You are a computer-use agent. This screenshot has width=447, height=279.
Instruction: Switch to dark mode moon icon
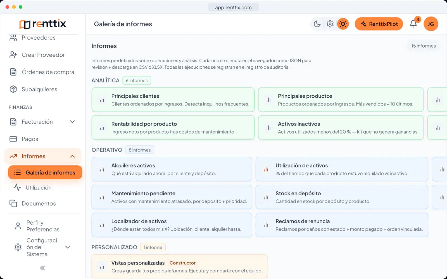pos(317,24)
